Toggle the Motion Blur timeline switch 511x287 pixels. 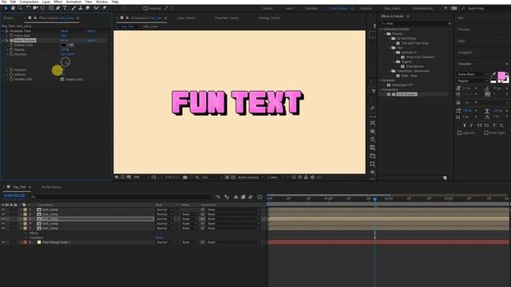pos(250,197)
